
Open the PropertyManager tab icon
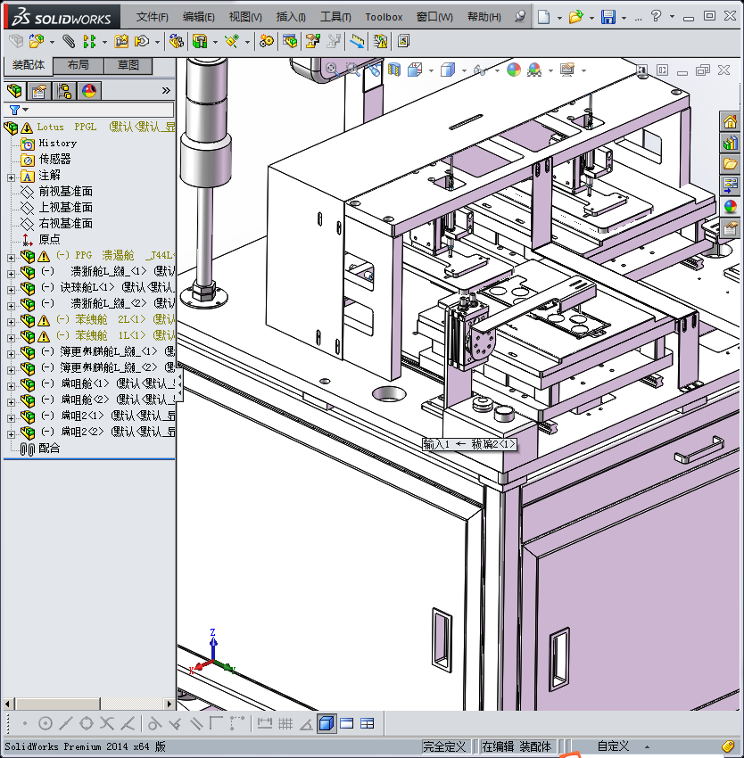(x=39, y=90)
